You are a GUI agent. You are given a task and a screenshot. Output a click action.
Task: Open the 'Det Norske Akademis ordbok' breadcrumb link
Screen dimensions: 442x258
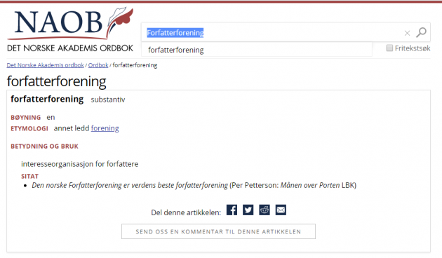pos(46,65)
